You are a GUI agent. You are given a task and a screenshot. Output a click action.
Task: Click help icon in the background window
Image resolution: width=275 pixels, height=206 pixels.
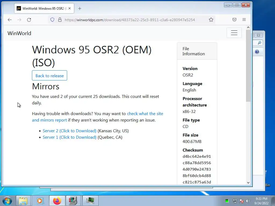257,52
